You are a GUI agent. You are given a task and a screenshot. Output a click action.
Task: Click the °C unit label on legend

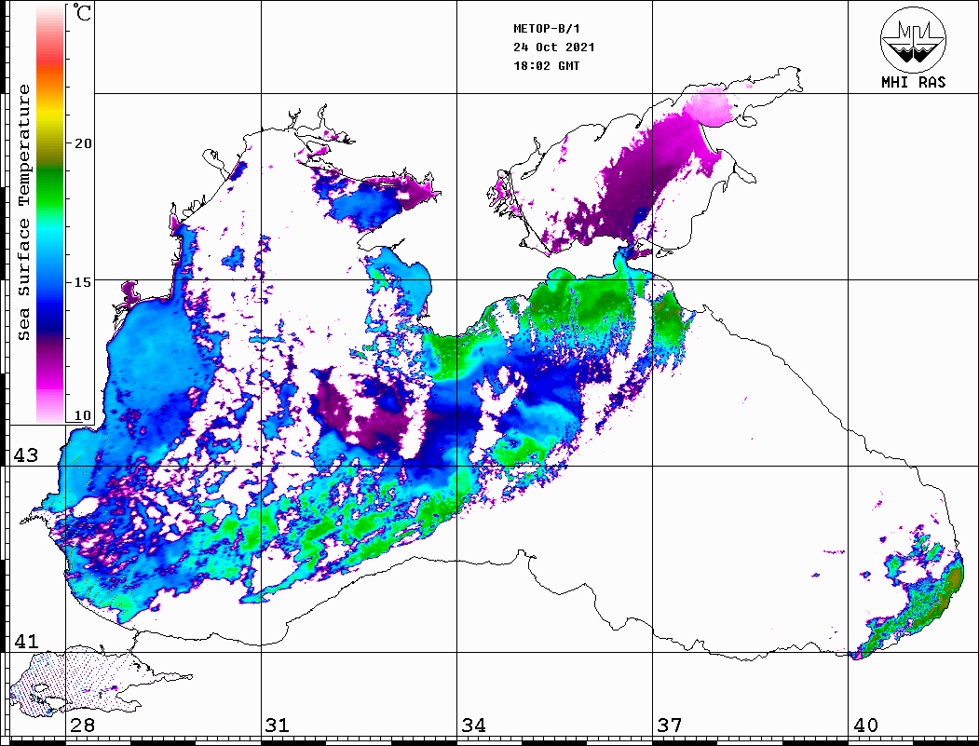(82, 13)
